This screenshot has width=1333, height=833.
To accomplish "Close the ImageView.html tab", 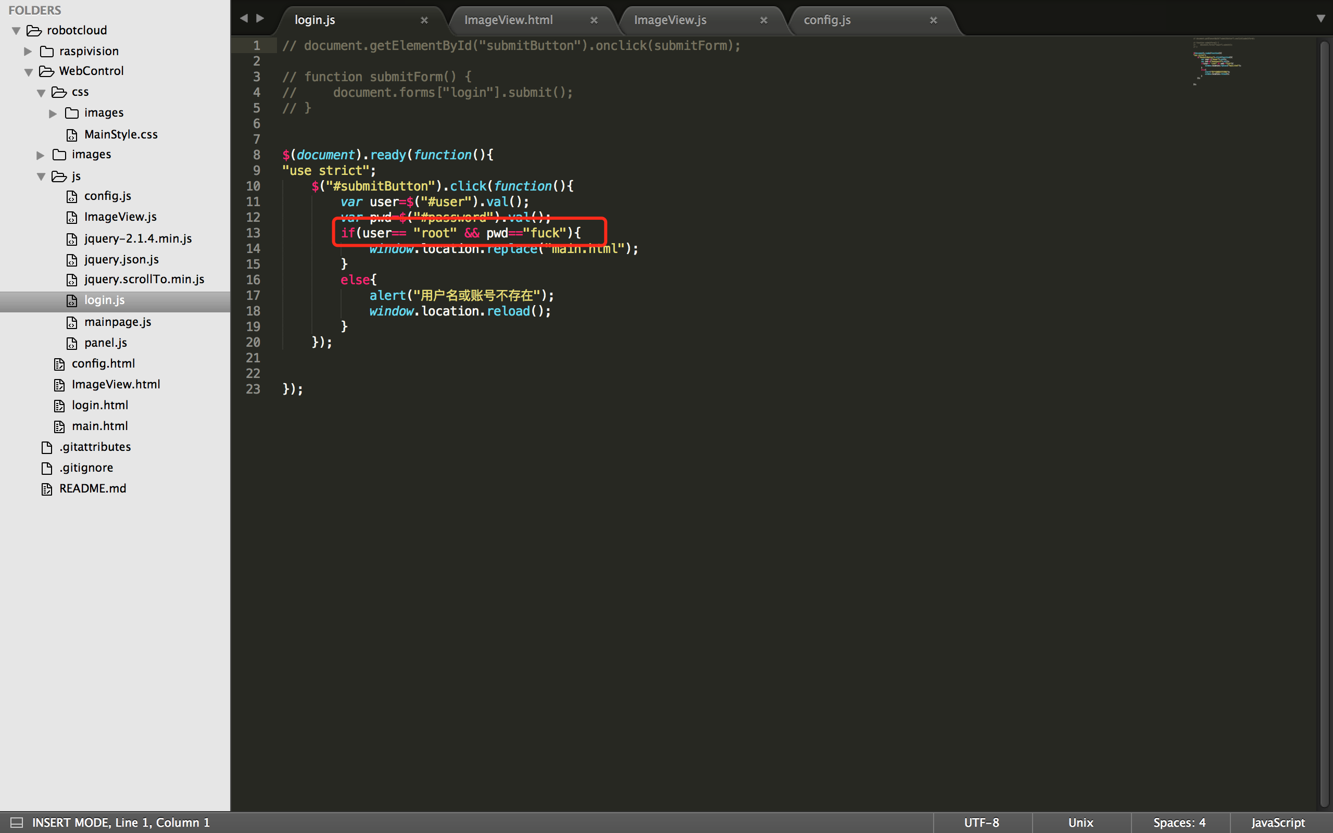I will point(594,20).
